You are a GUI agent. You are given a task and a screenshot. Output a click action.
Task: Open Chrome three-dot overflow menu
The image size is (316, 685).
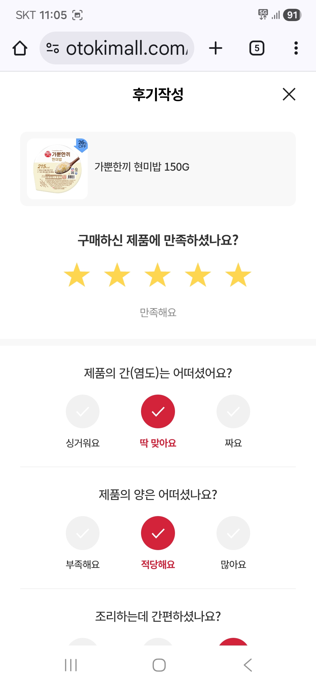point(296,48)
